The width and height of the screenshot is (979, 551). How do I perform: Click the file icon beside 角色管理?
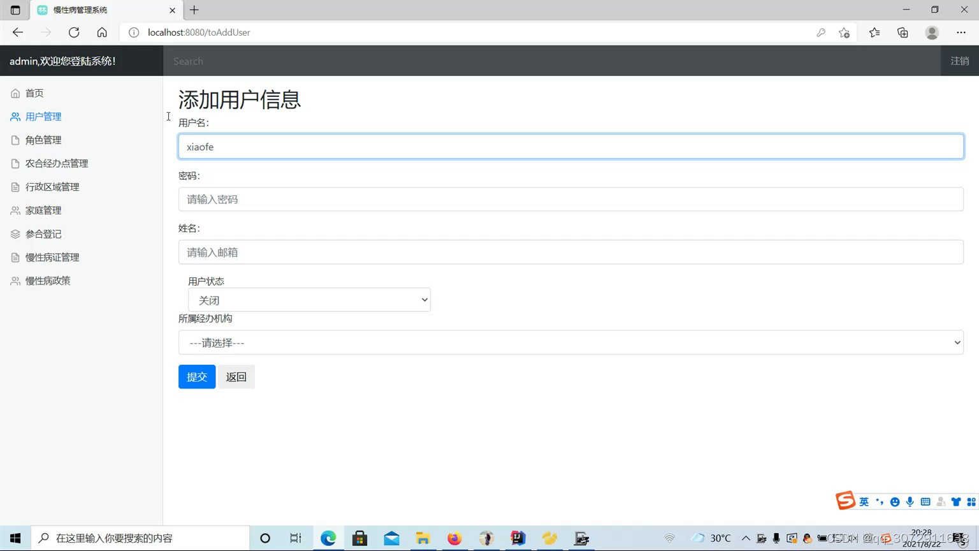[x=15, y=140]
